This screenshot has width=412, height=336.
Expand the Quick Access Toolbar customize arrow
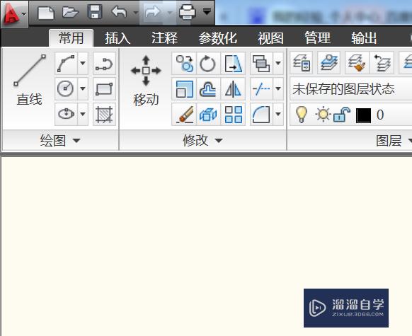click(x=207, y=11)
